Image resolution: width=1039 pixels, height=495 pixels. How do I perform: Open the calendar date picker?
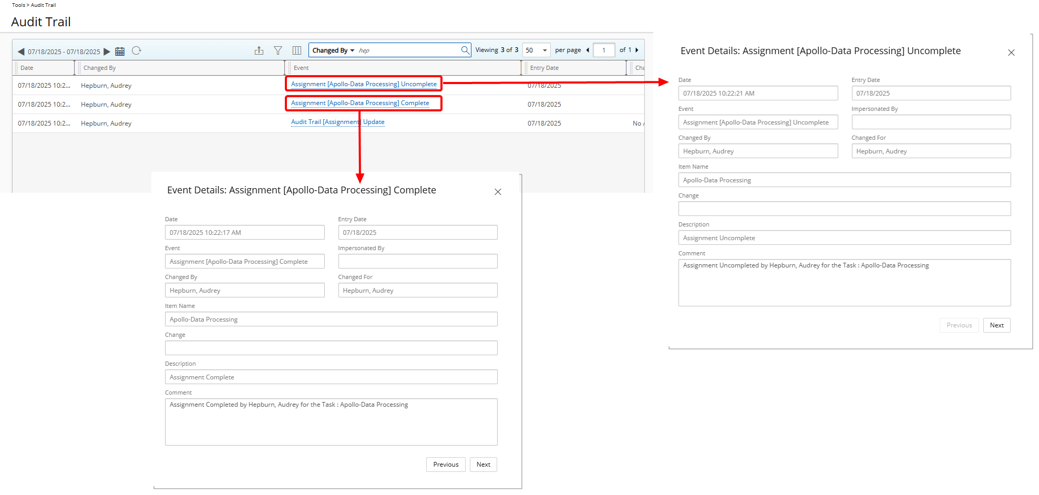point(120,51)
